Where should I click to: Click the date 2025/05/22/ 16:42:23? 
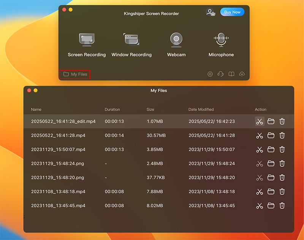(212, 121)
